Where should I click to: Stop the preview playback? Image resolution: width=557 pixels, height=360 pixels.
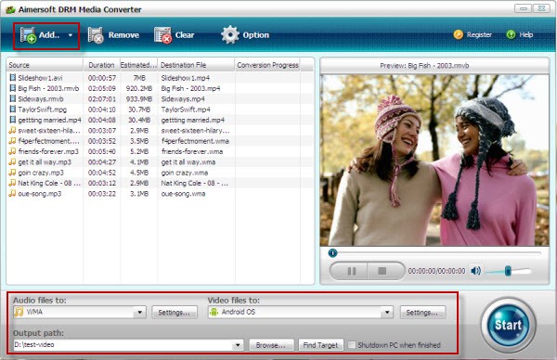[382, 271]
